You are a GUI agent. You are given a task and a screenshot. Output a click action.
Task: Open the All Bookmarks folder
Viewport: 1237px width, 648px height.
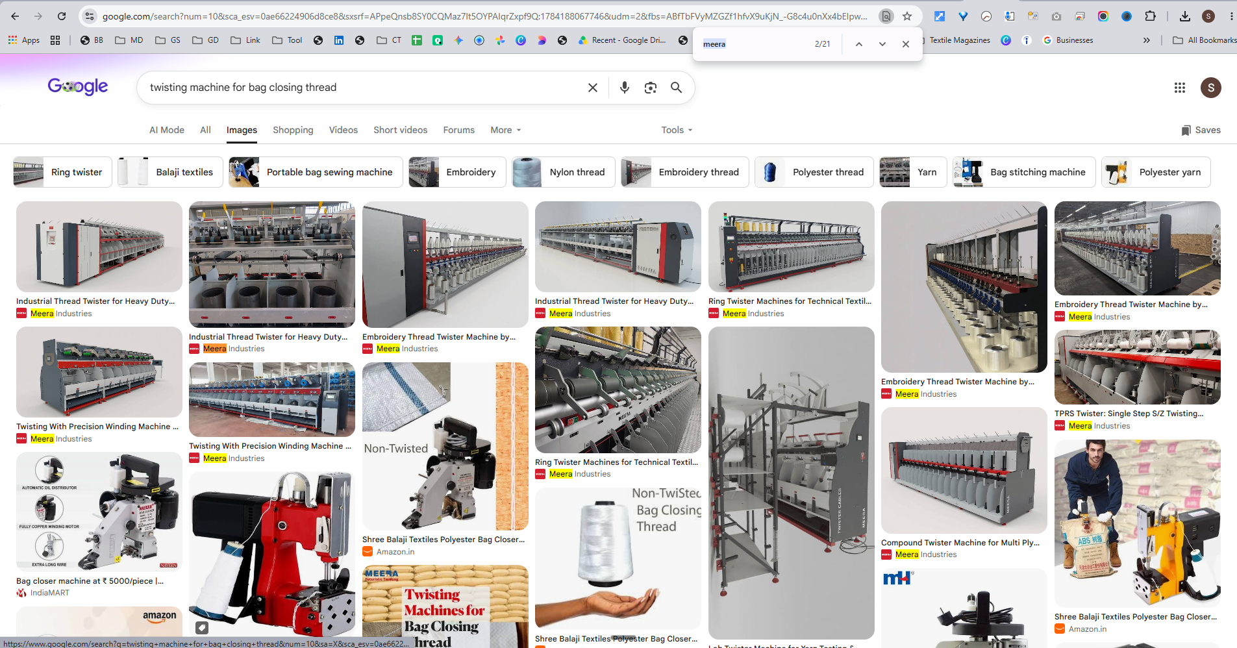tap(1205, 40)
